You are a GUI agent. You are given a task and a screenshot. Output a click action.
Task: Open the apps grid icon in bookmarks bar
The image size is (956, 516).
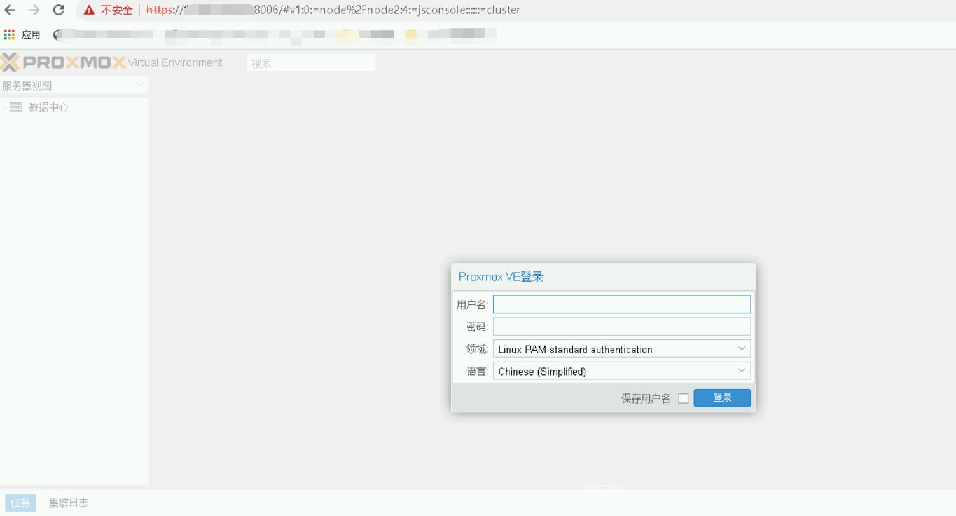[10, 34]
